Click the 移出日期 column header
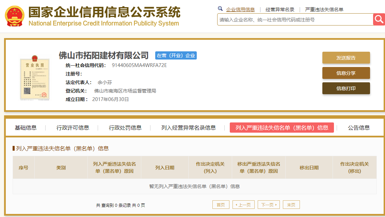The height and width of the screenshot is (217, 385). (x=309, y=167)
